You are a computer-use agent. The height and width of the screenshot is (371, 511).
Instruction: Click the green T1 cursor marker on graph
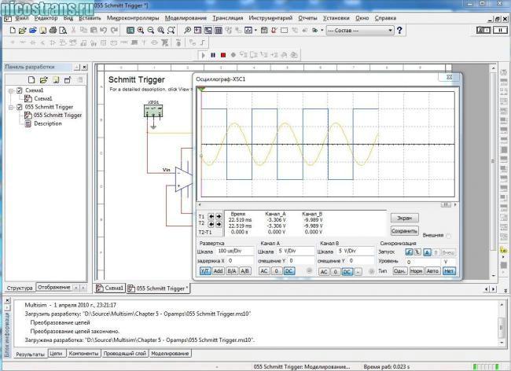(202, 89)
